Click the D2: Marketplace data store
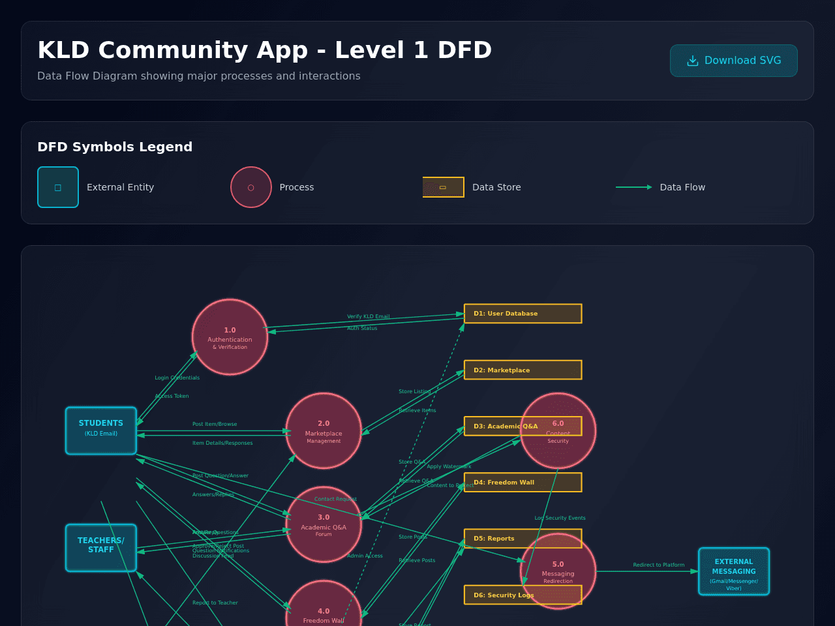 coord(523,370)
